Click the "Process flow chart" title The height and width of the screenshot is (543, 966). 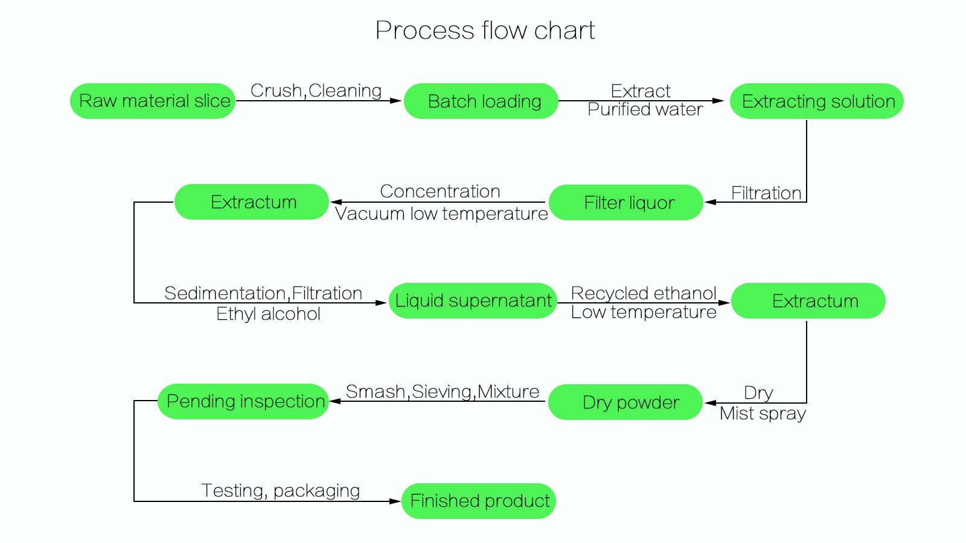[x=485, y=30]
